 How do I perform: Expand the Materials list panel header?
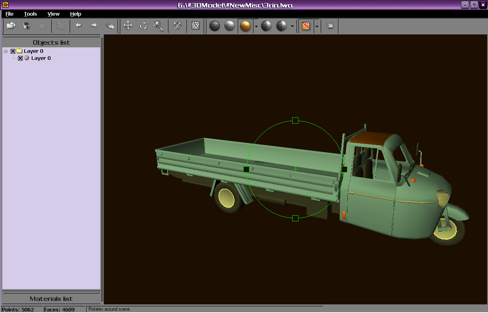pyautogui.click(x=51, y=299)
